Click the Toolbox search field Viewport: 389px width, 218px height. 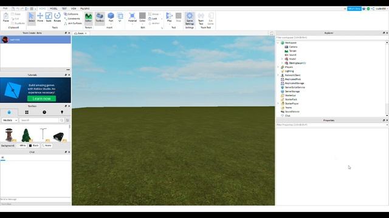point(39,120)
